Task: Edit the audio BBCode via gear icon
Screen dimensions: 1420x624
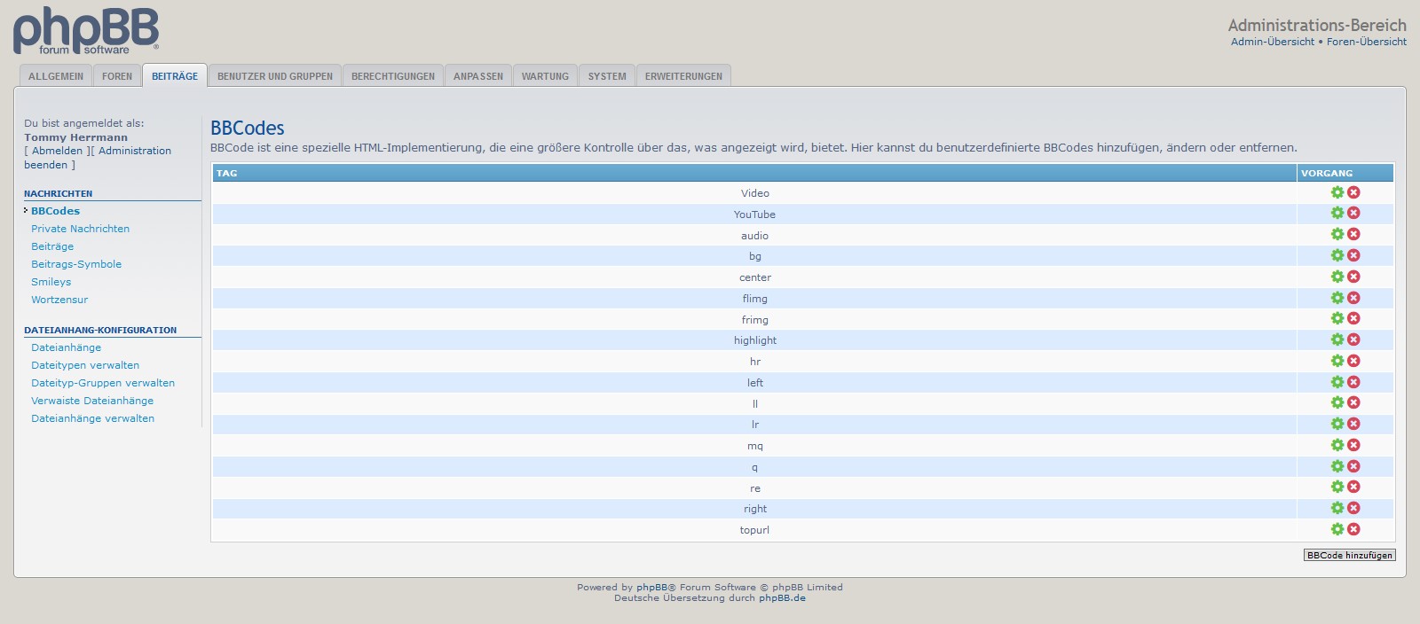Action: tap(1337, 235)
